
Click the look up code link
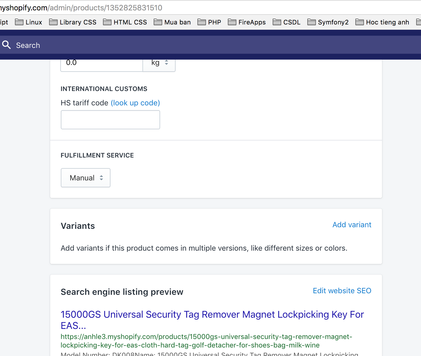point(135,103)
